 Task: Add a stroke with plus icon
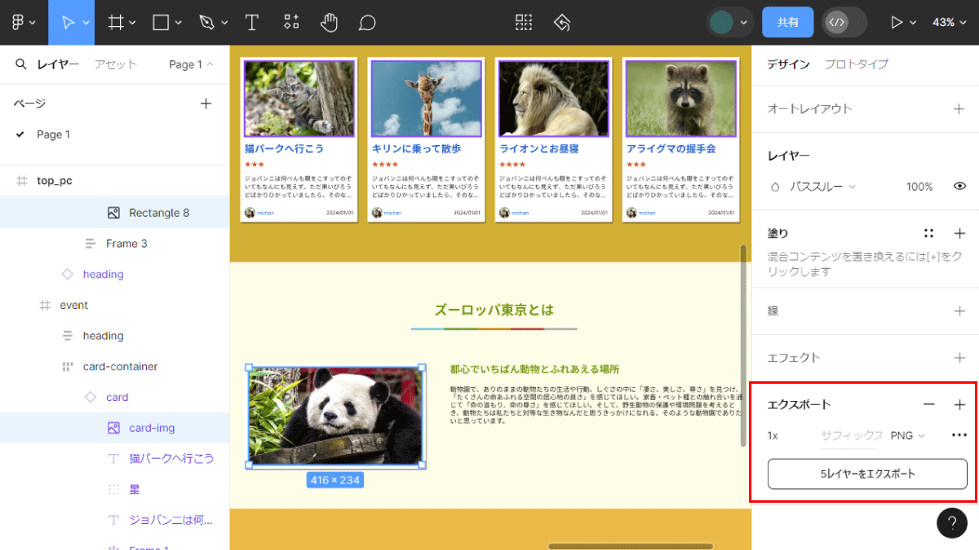pos(959,311)
